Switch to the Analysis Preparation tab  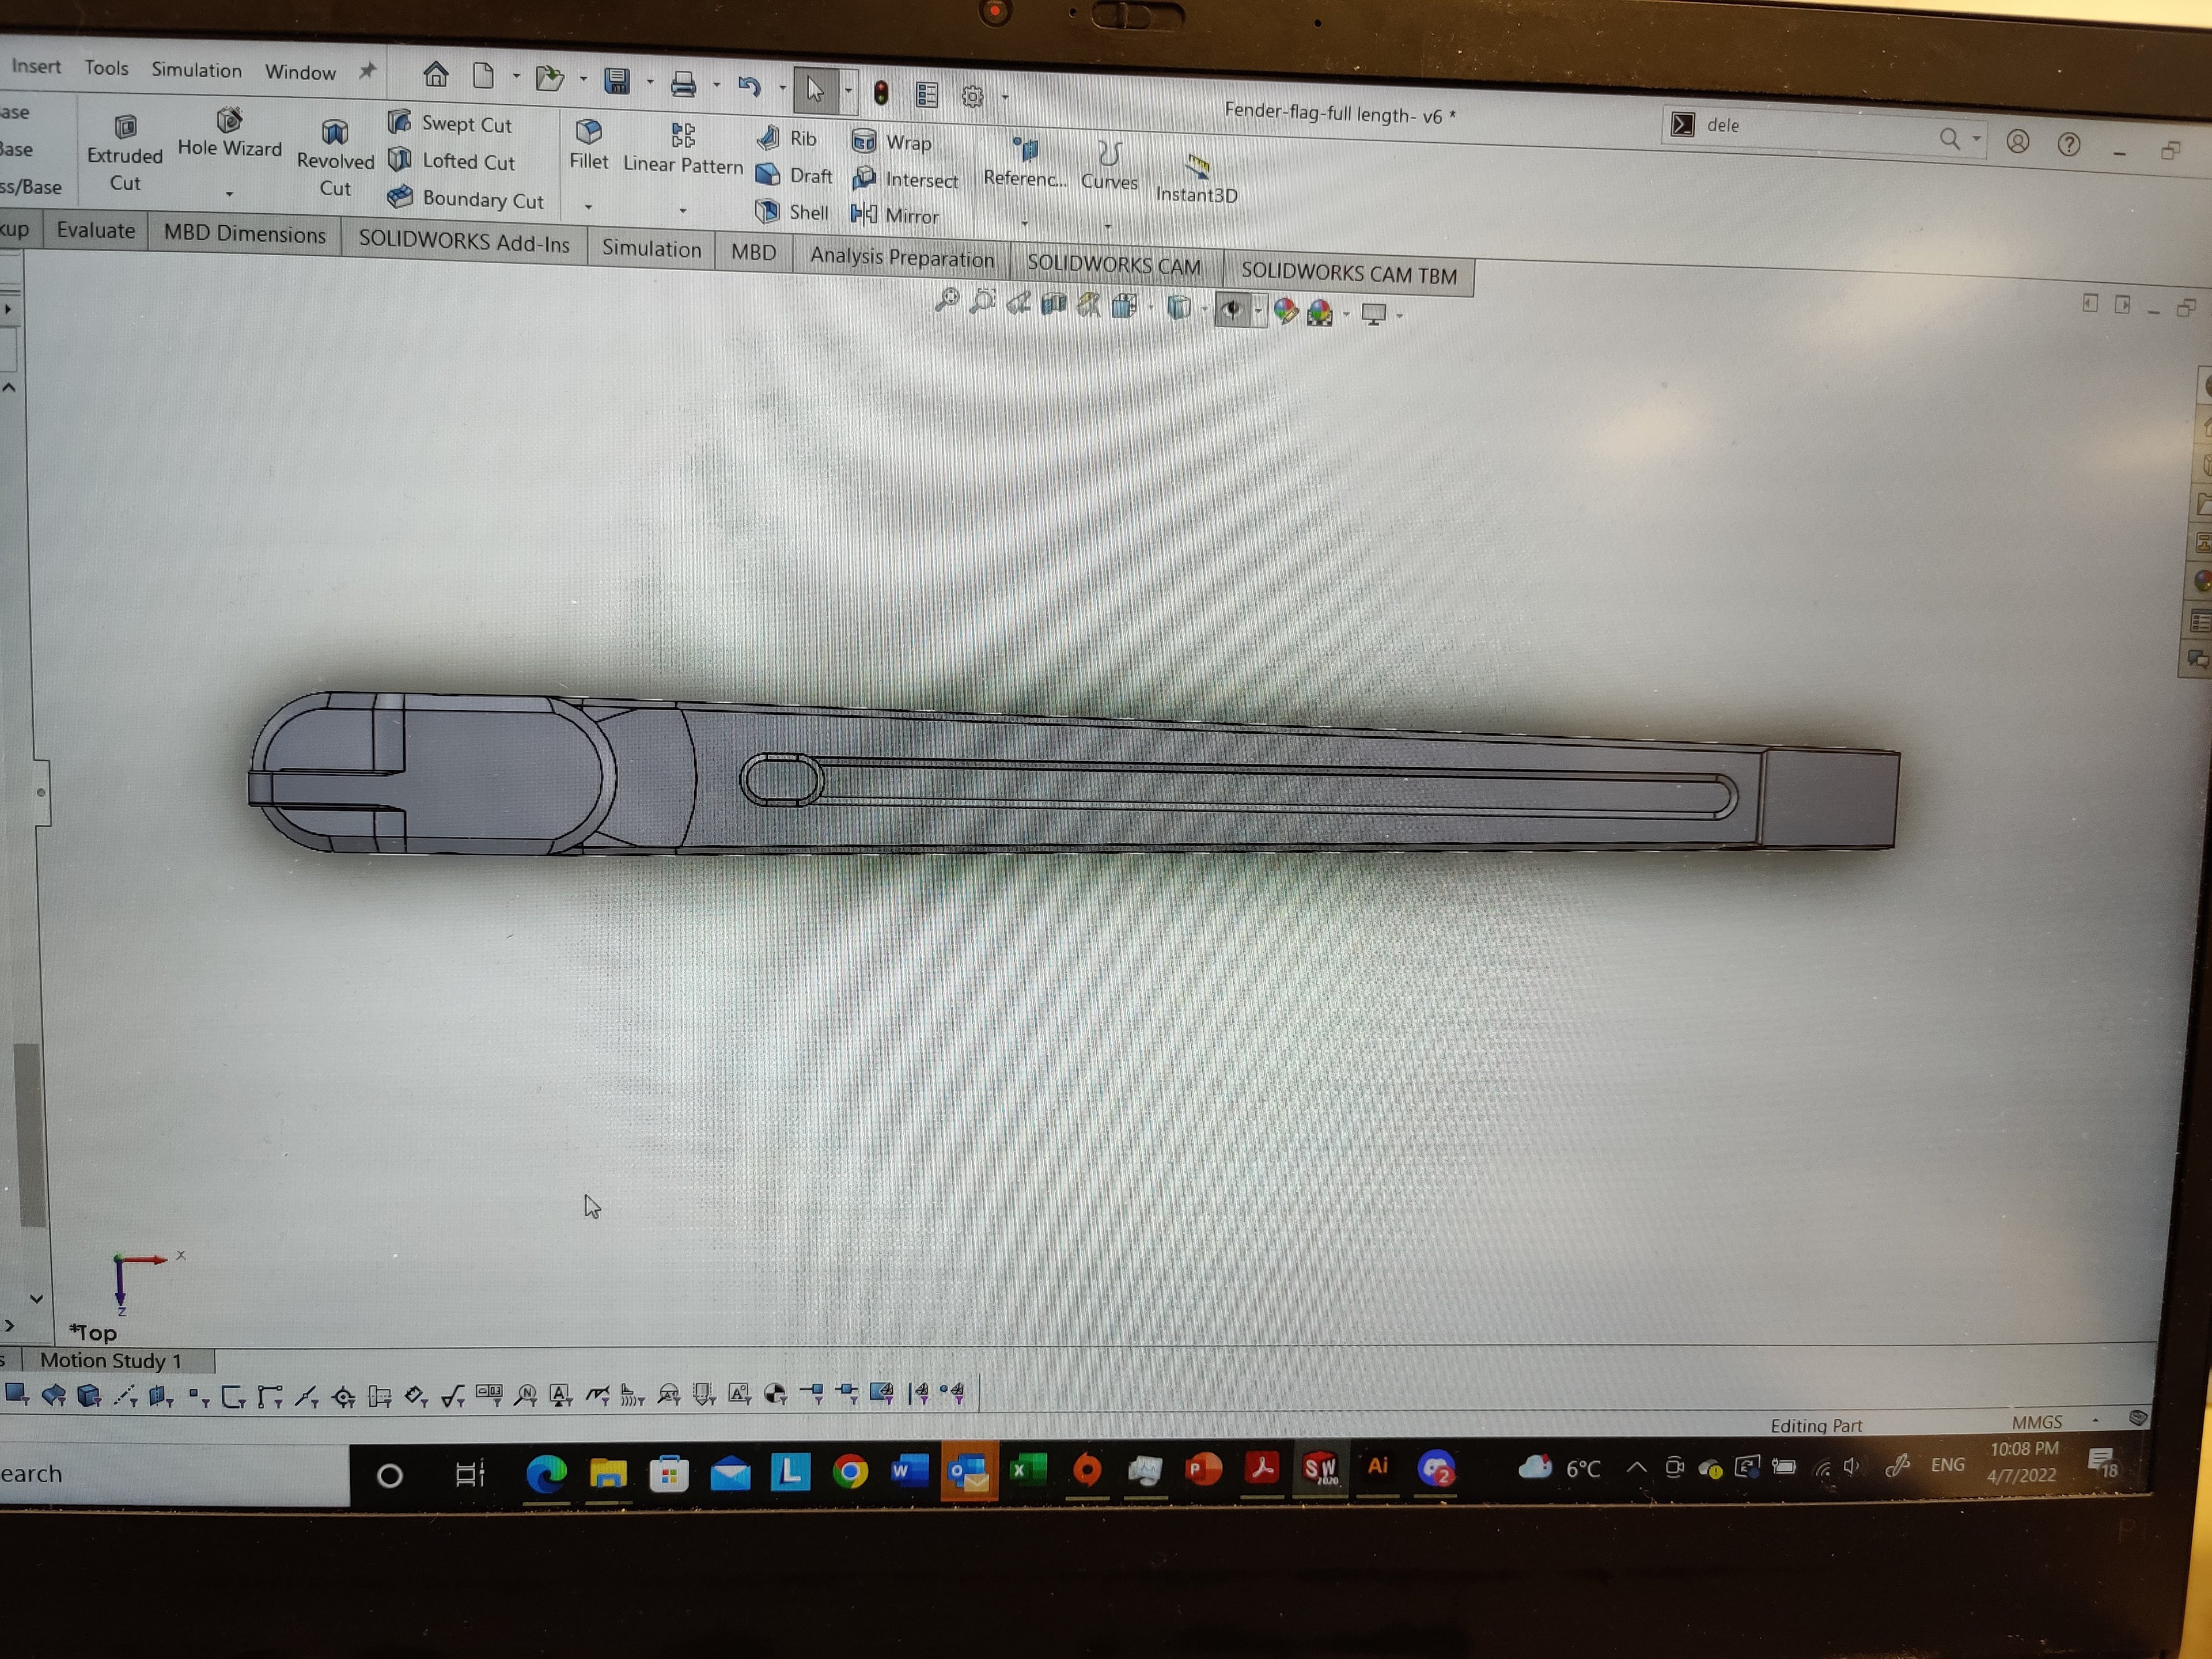(x=902, y=258)
